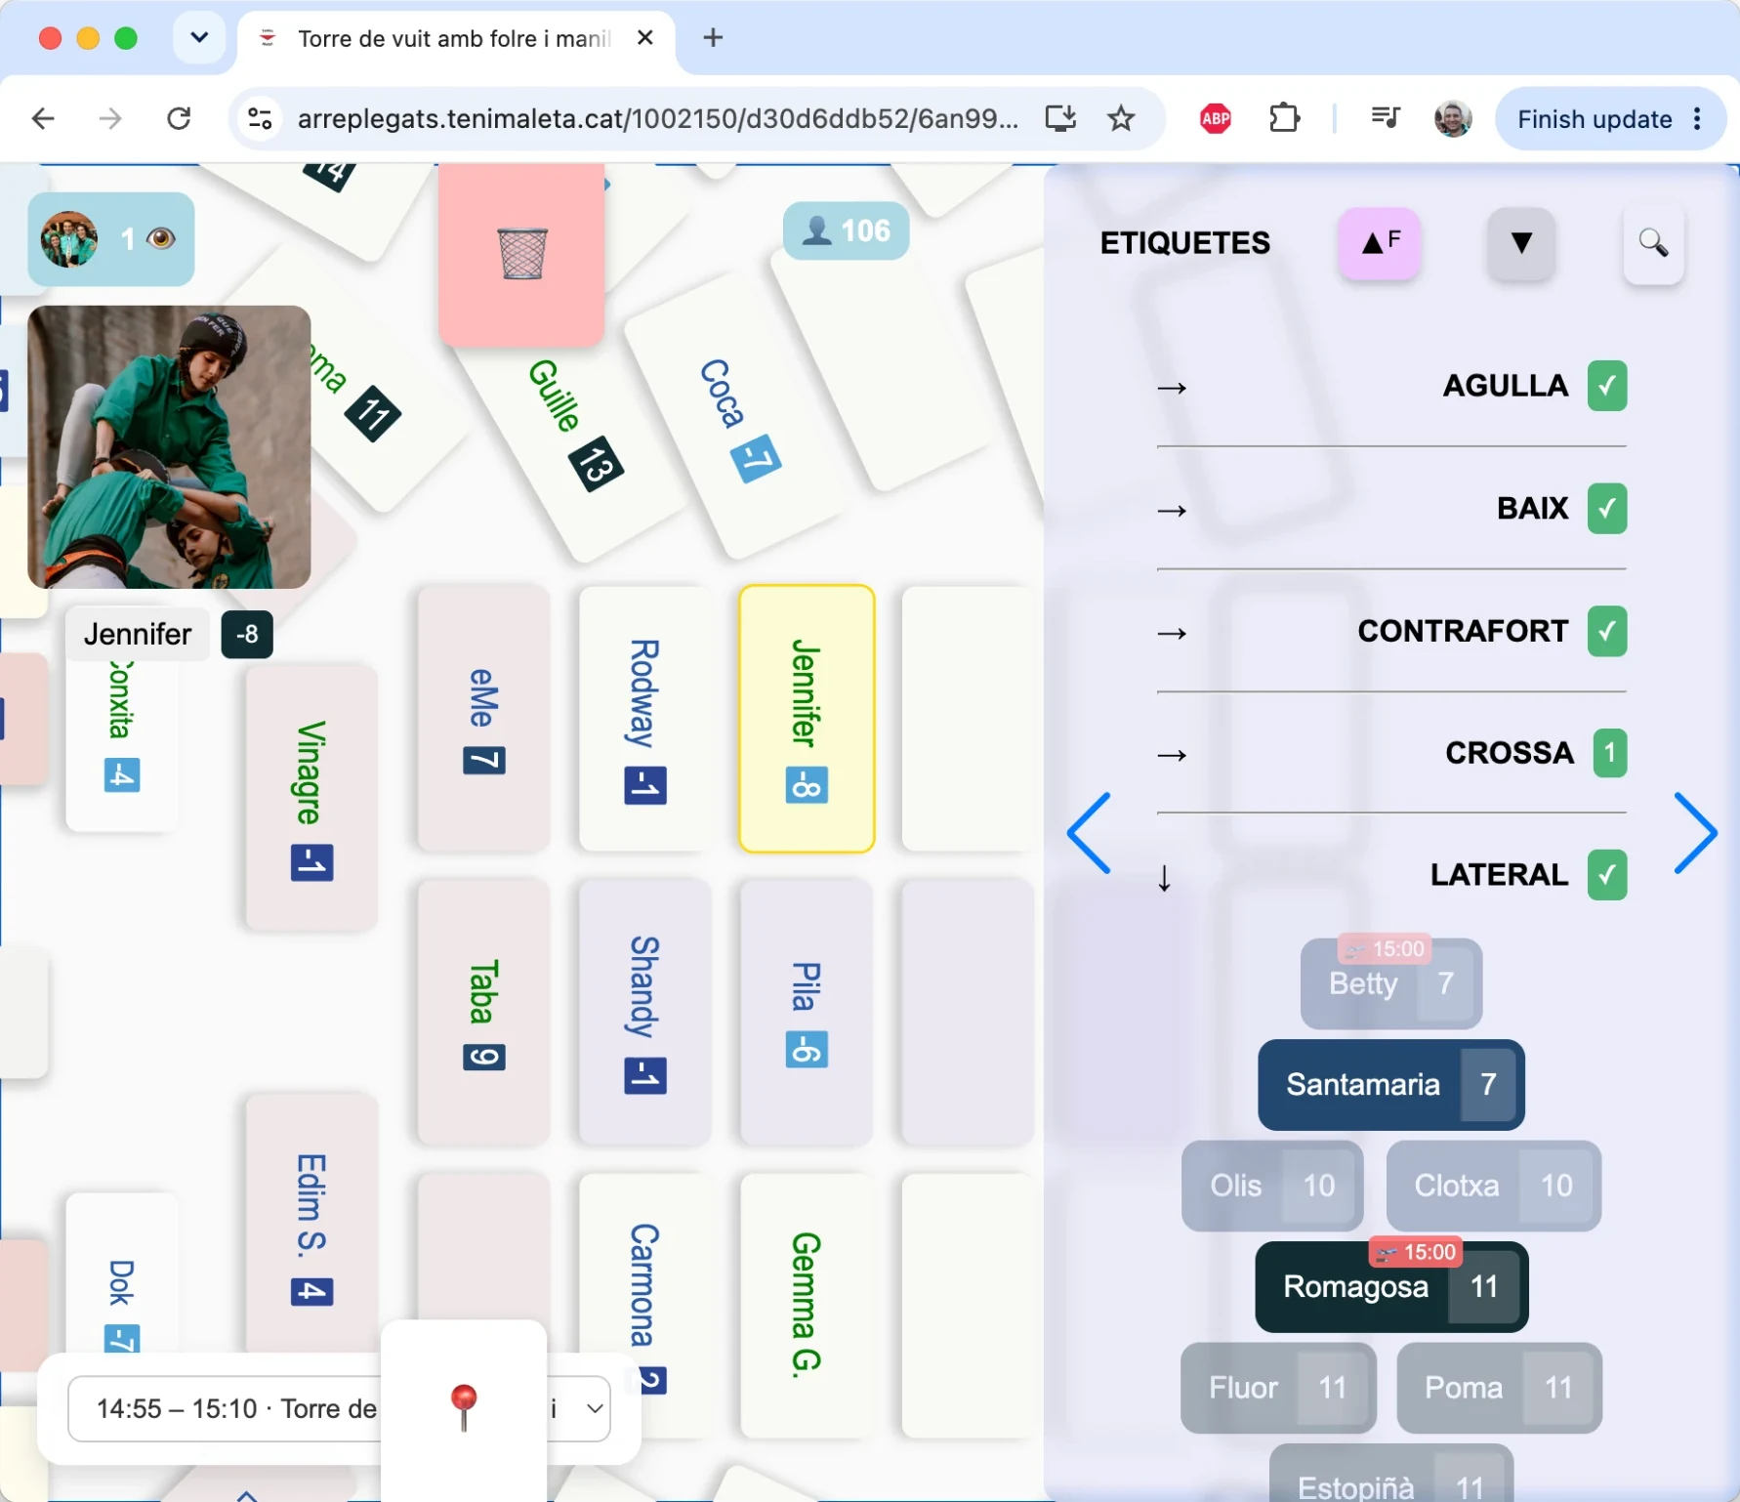Click the blue right arrow in panel

coord(1696,832)
